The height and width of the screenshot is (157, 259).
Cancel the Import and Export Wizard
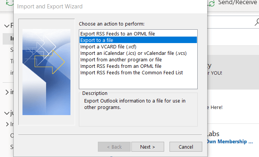tap(186, 147)
